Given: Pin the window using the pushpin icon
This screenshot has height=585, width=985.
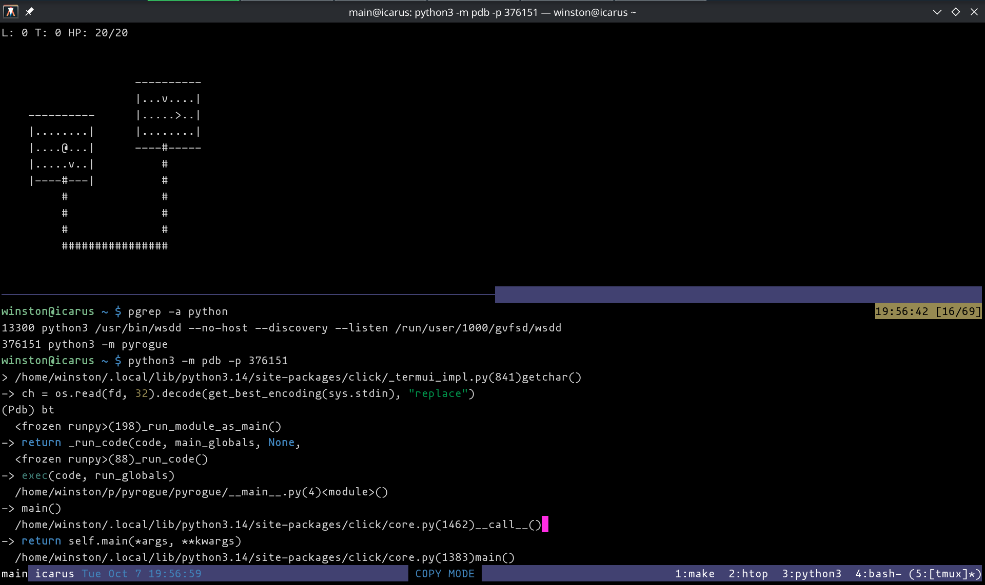Looking at the screenshot, I should (30, 11).
